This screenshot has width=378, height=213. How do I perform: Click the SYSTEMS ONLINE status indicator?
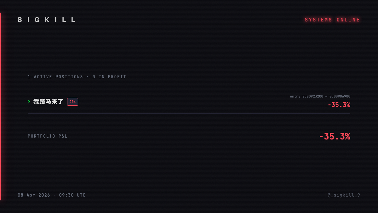[332, 20]
